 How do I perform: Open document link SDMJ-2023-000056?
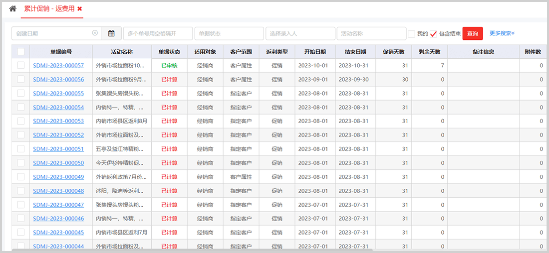58,79
